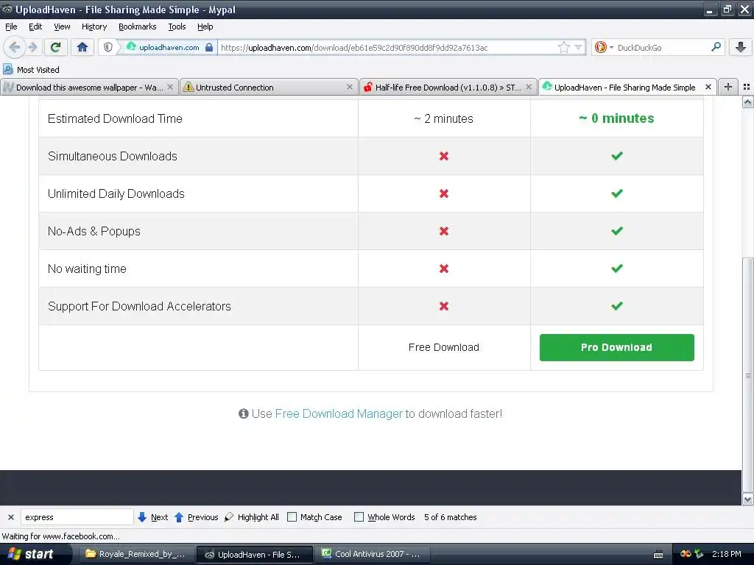Click the scrollbar down arrow
Screen dimensions: 754x565
[x=748, y=500]
